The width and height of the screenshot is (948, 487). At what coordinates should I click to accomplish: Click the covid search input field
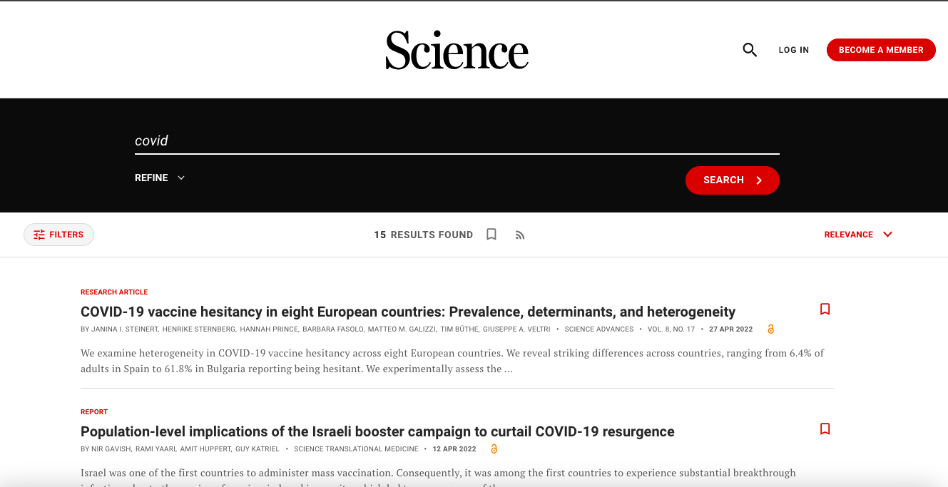coord(457,141)
